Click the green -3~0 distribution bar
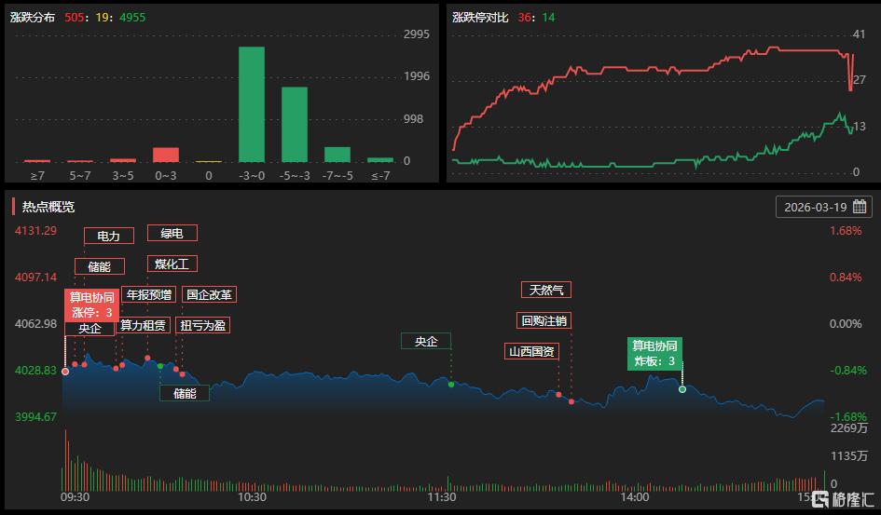 click(252, 104)
